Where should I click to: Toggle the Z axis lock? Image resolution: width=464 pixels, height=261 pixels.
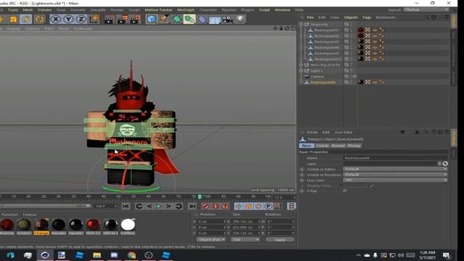[80, 20]
